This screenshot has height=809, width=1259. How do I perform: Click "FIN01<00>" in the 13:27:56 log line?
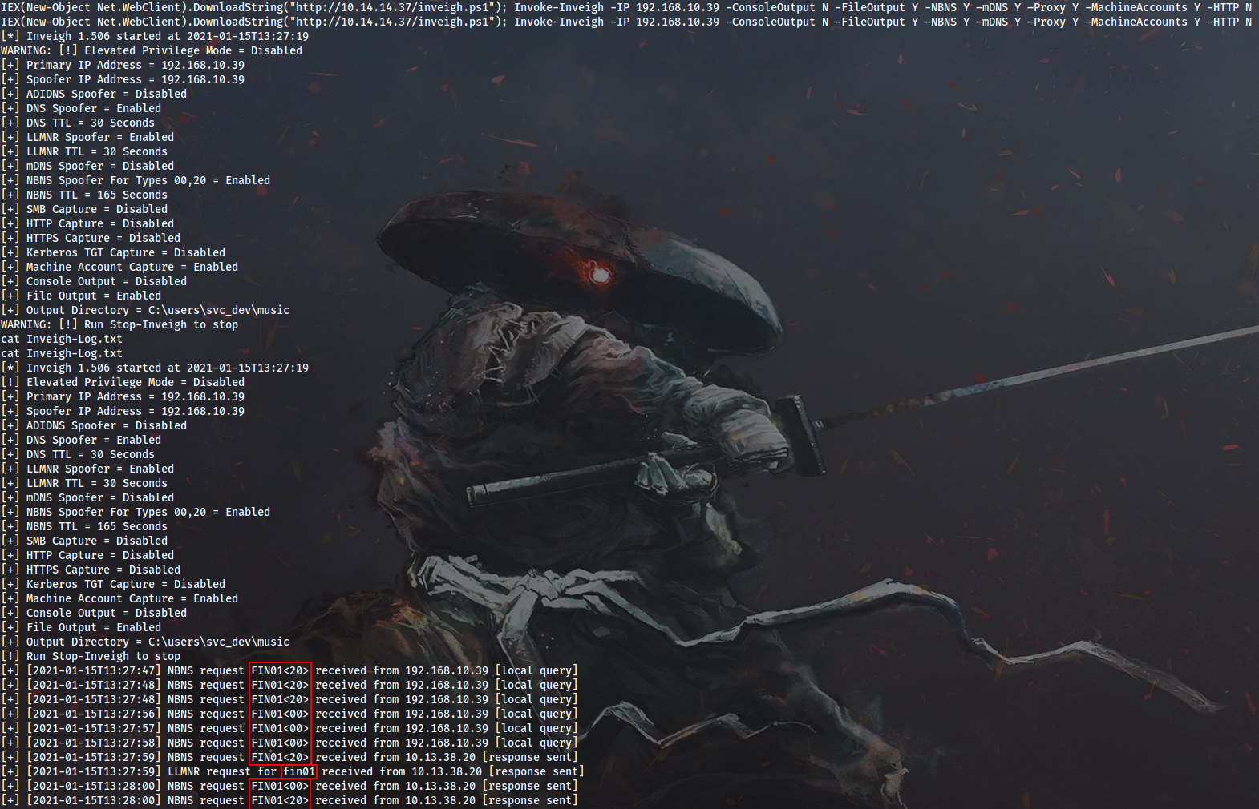pyautogui.click(x=280, y=714)
